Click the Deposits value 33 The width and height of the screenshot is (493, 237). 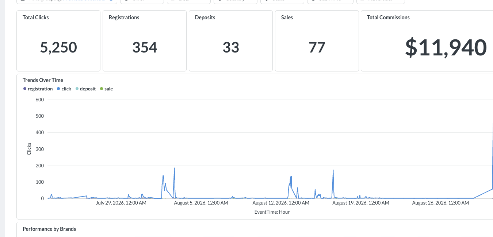click(x=231, y=47)
